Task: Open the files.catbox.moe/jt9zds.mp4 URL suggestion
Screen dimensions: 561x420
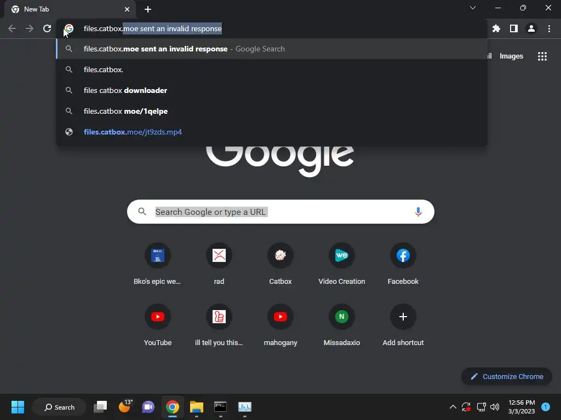Action: [272, 132]
